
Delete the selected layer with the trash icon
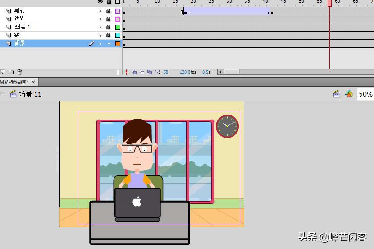19,72
